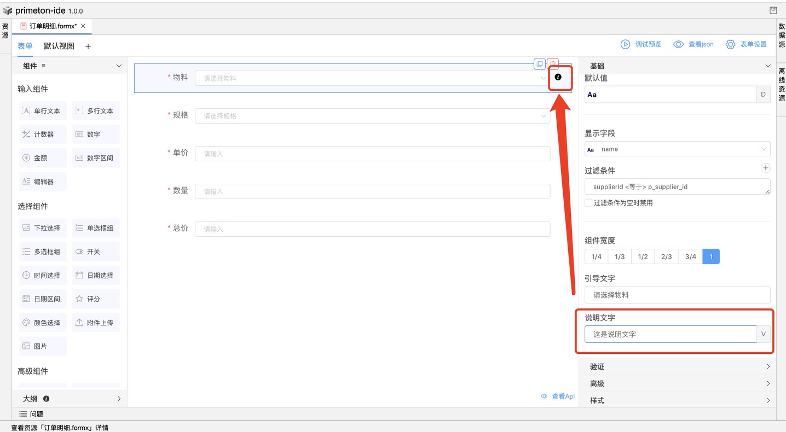Open 表单设置 gear settings

(x=730, y=44)
